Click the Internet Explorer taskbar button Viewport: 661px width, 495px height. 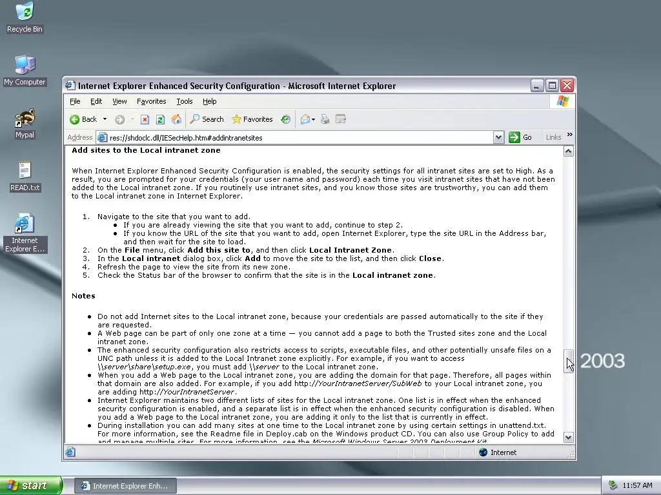pos(126,486)
